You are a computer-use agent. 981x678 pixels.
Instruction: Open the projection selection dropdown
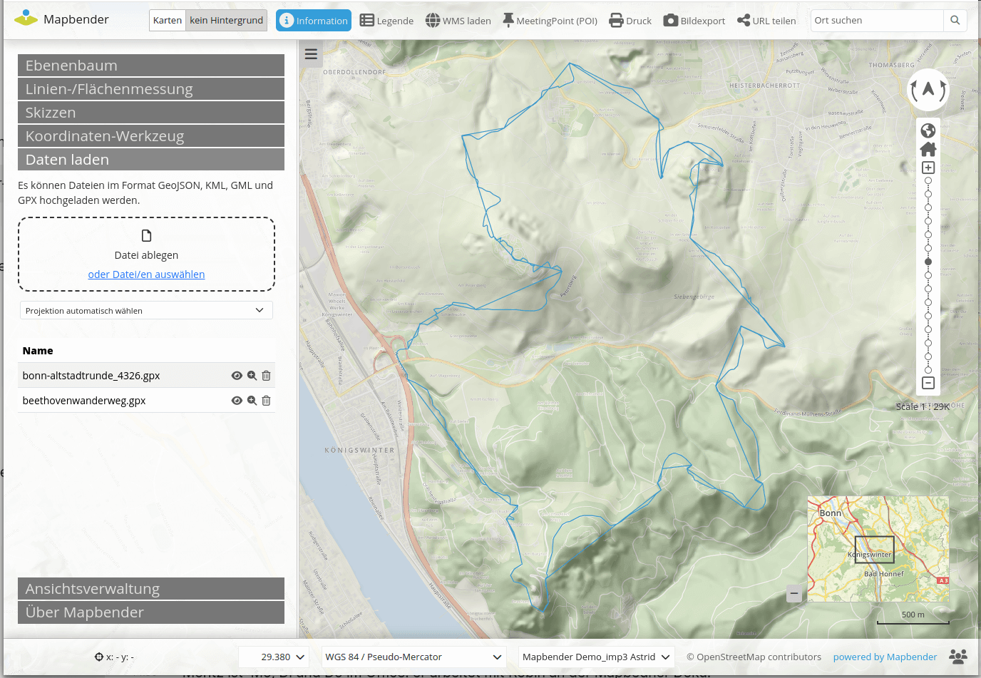(x=145, y=311)
